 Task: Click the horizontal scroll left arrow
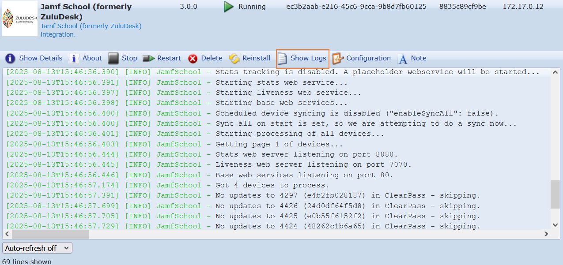click(x=8, y=235)
